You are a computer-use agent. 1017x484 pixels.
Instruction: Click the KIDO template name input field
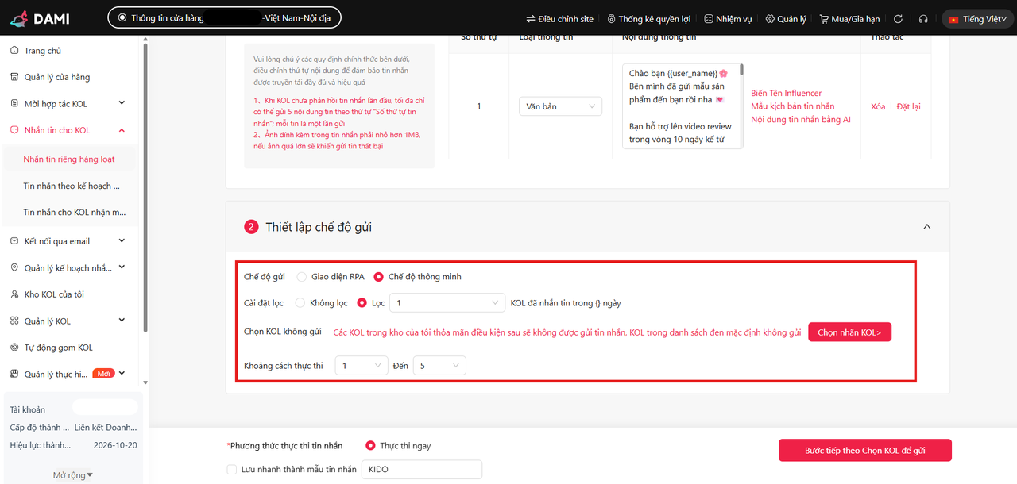click(x=421, y=470)
